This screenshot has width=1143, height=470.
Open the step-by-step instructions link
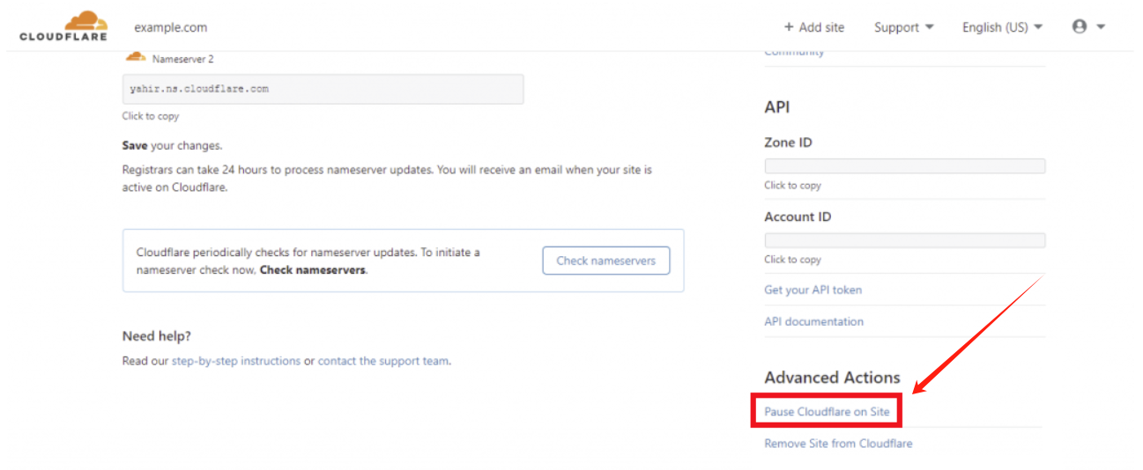pyautogui.click(x=236, y=361)
